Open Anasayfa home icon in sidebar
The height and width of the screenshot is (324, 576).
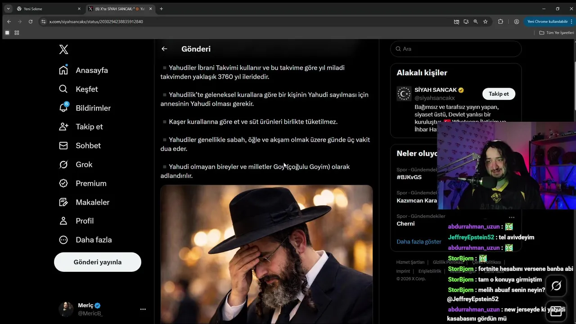pos(63,70)
